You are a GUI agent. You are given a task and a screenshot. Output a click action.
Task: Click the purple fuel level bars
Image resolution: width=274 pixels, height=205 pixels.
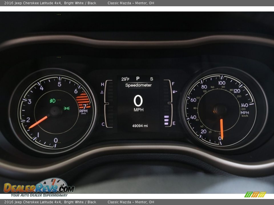tap(166, 120)
